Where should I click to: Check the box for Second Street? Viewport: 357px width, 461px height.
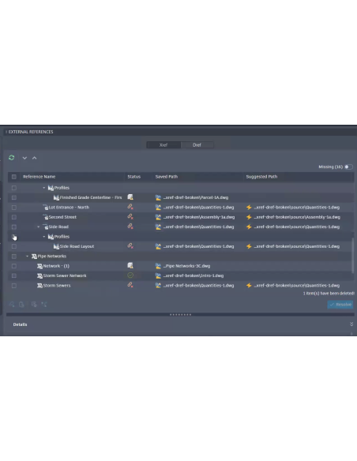pyautogui.click(x=13, y=217)
